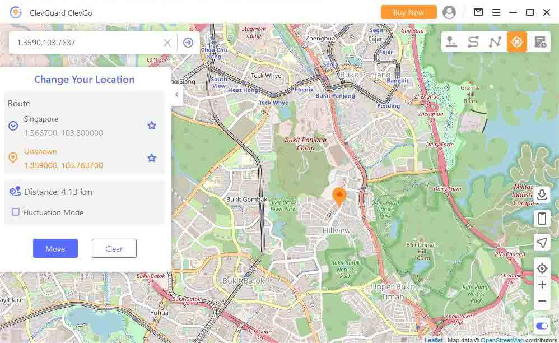This screenshot has height=343, width=559.
Task: Click the orange map pin marker
Action: click(x=339, y=197)
